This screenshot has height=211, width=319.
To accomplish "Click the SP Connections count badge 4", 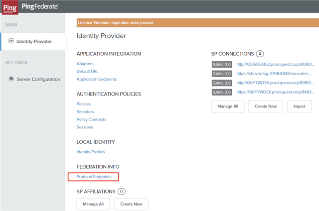I will click(260, 54).
